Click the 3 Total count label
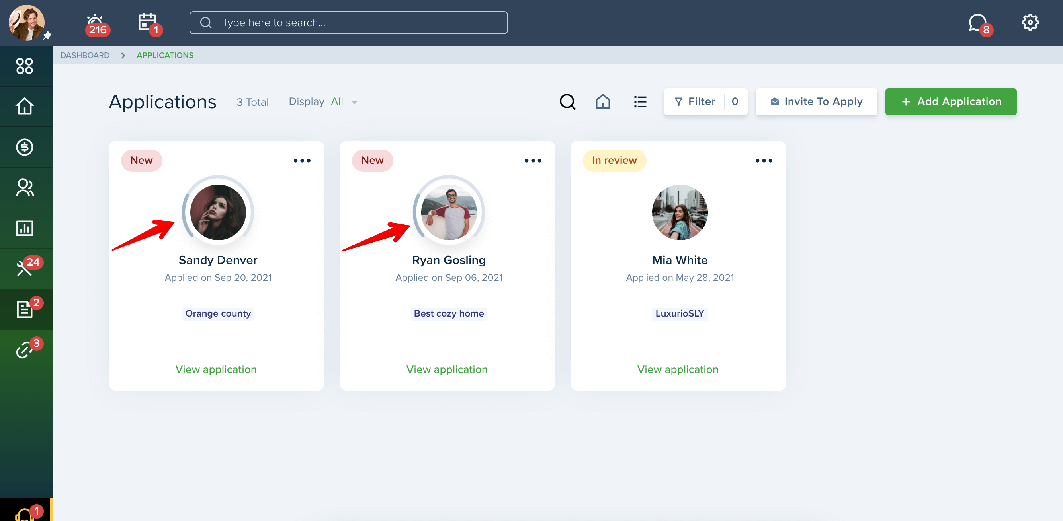Screen dimensions: 1063x521 tap(252, 102)
